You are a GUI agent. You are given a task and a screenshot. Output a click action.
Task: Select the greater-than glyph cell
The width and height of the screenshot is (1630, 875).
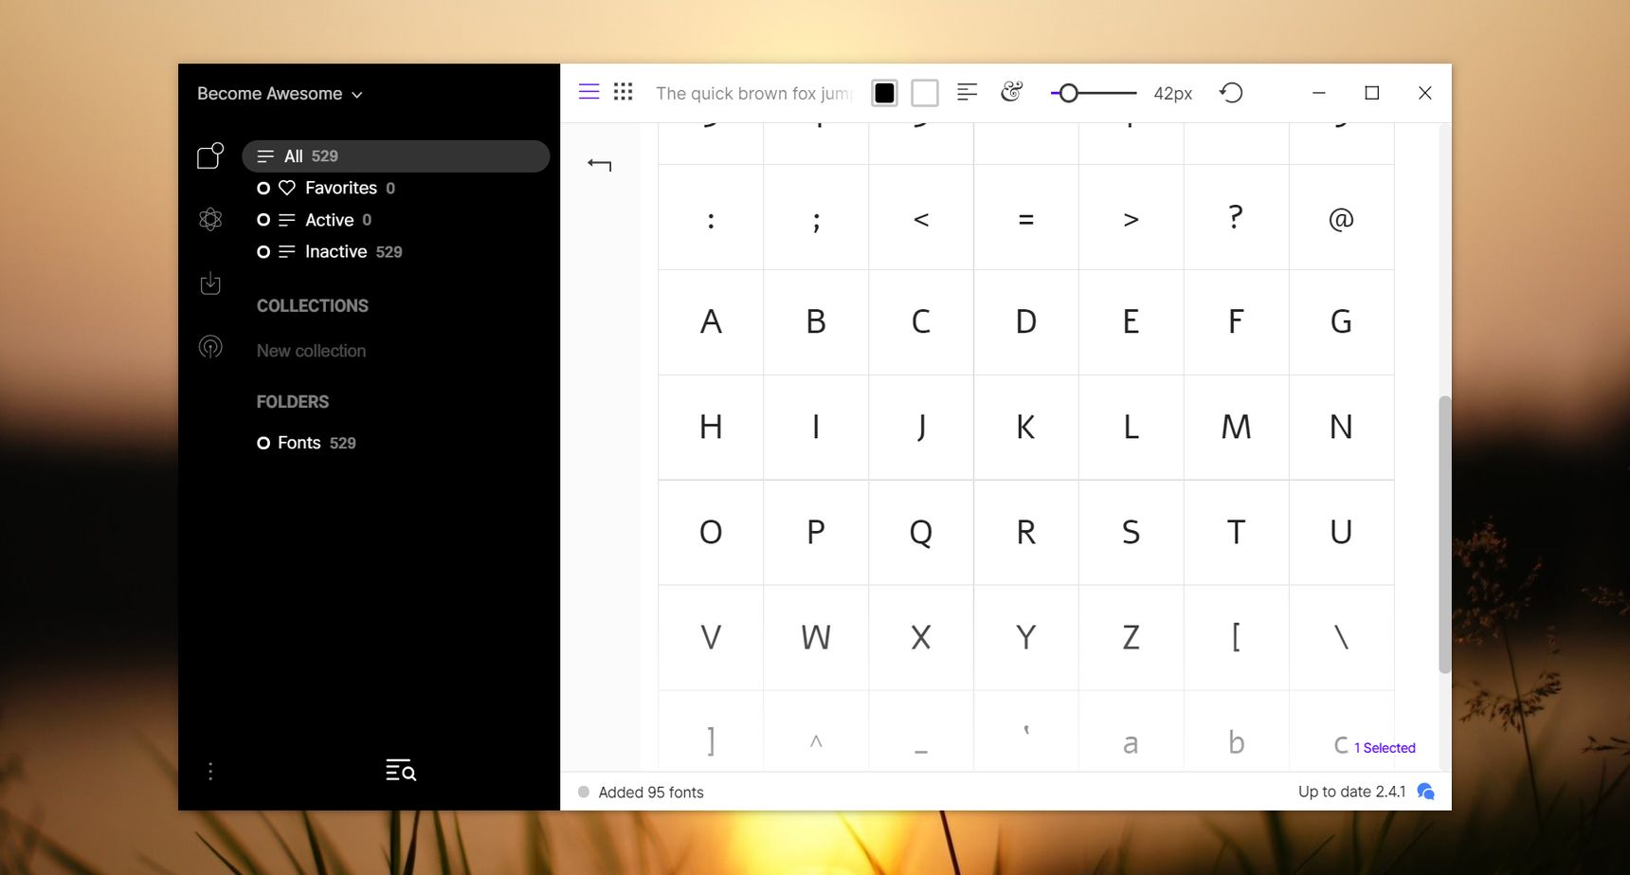[1132, 218]
